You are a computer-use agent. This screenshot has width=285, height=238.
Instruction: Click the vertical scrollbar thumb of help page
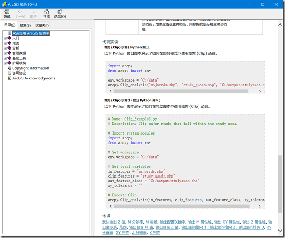point(280,184)
